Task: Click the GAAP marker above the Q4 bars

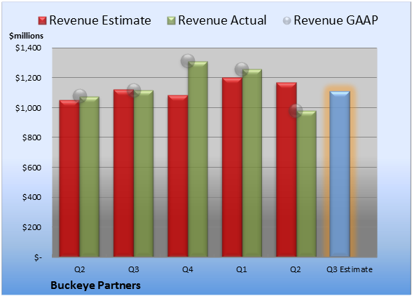Action: tap(188, 61)
